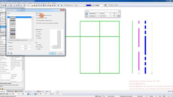Image resolution: width=173 pixels, height=97 pixels.
Task: Click the magnifier search icon beside the globe
Action: coord(61,5)
